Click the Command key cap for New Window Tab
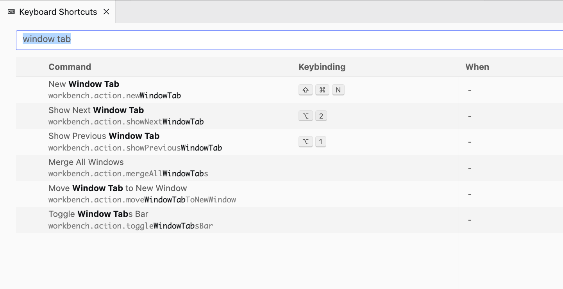Image resolution: width=563 pixels, height=289 pixels. [322, 90]
